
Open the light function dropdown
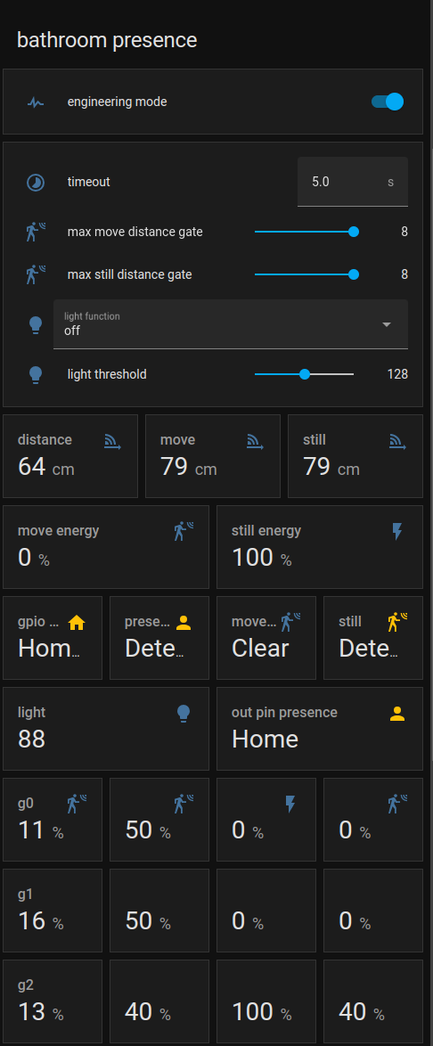230,324
